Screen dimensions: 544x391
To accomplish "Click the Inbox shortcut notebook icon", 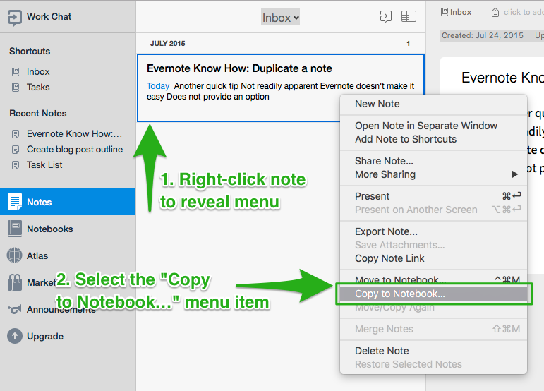I will [x=16, y=72].
